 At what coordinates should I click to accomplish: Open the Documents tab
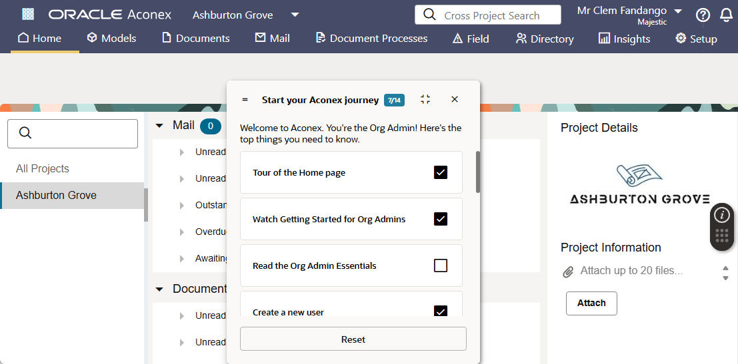(x=196, y=39)
